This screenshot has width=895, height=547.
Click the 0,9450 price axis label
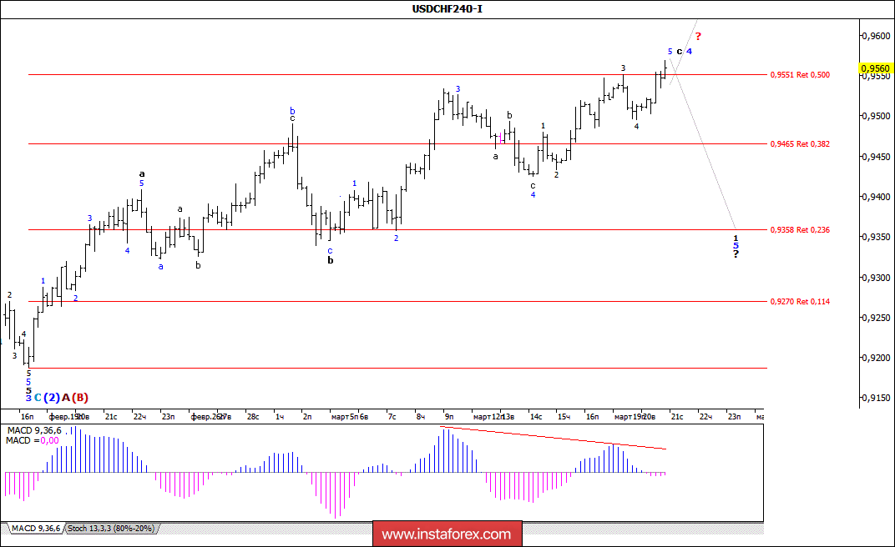tap(876, 157)
